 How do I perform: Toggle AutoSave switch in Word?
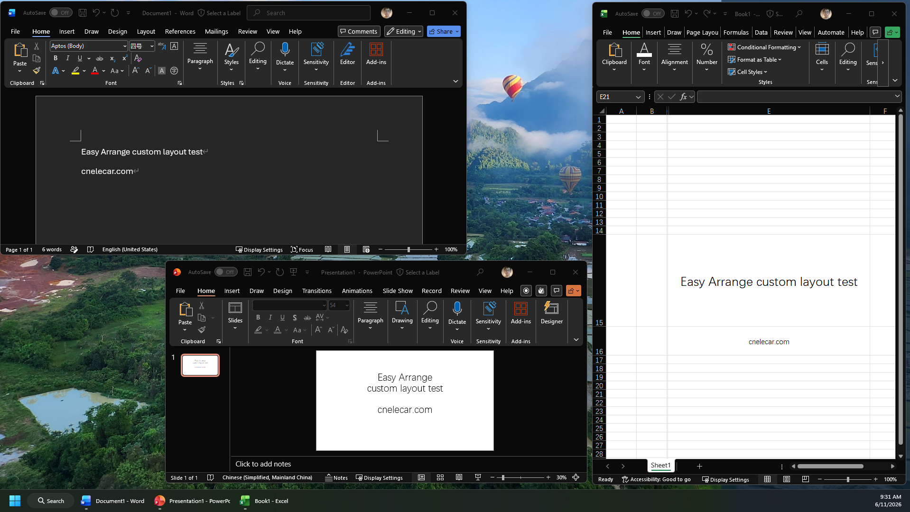[61, 13]
